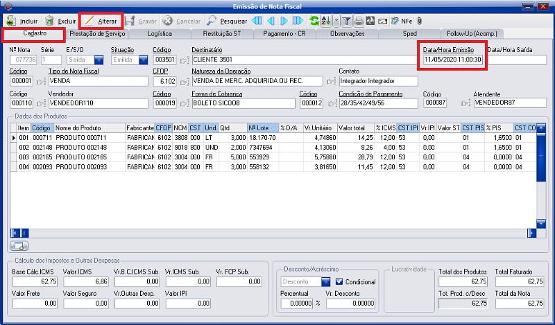The height and width of the screenshot is (325, 555).
Task: Open the Desconto dropdown
Action: click(x=325, y=282)
